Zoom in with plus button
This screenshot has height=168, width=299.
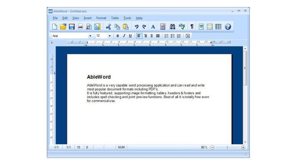click(243, 147)
